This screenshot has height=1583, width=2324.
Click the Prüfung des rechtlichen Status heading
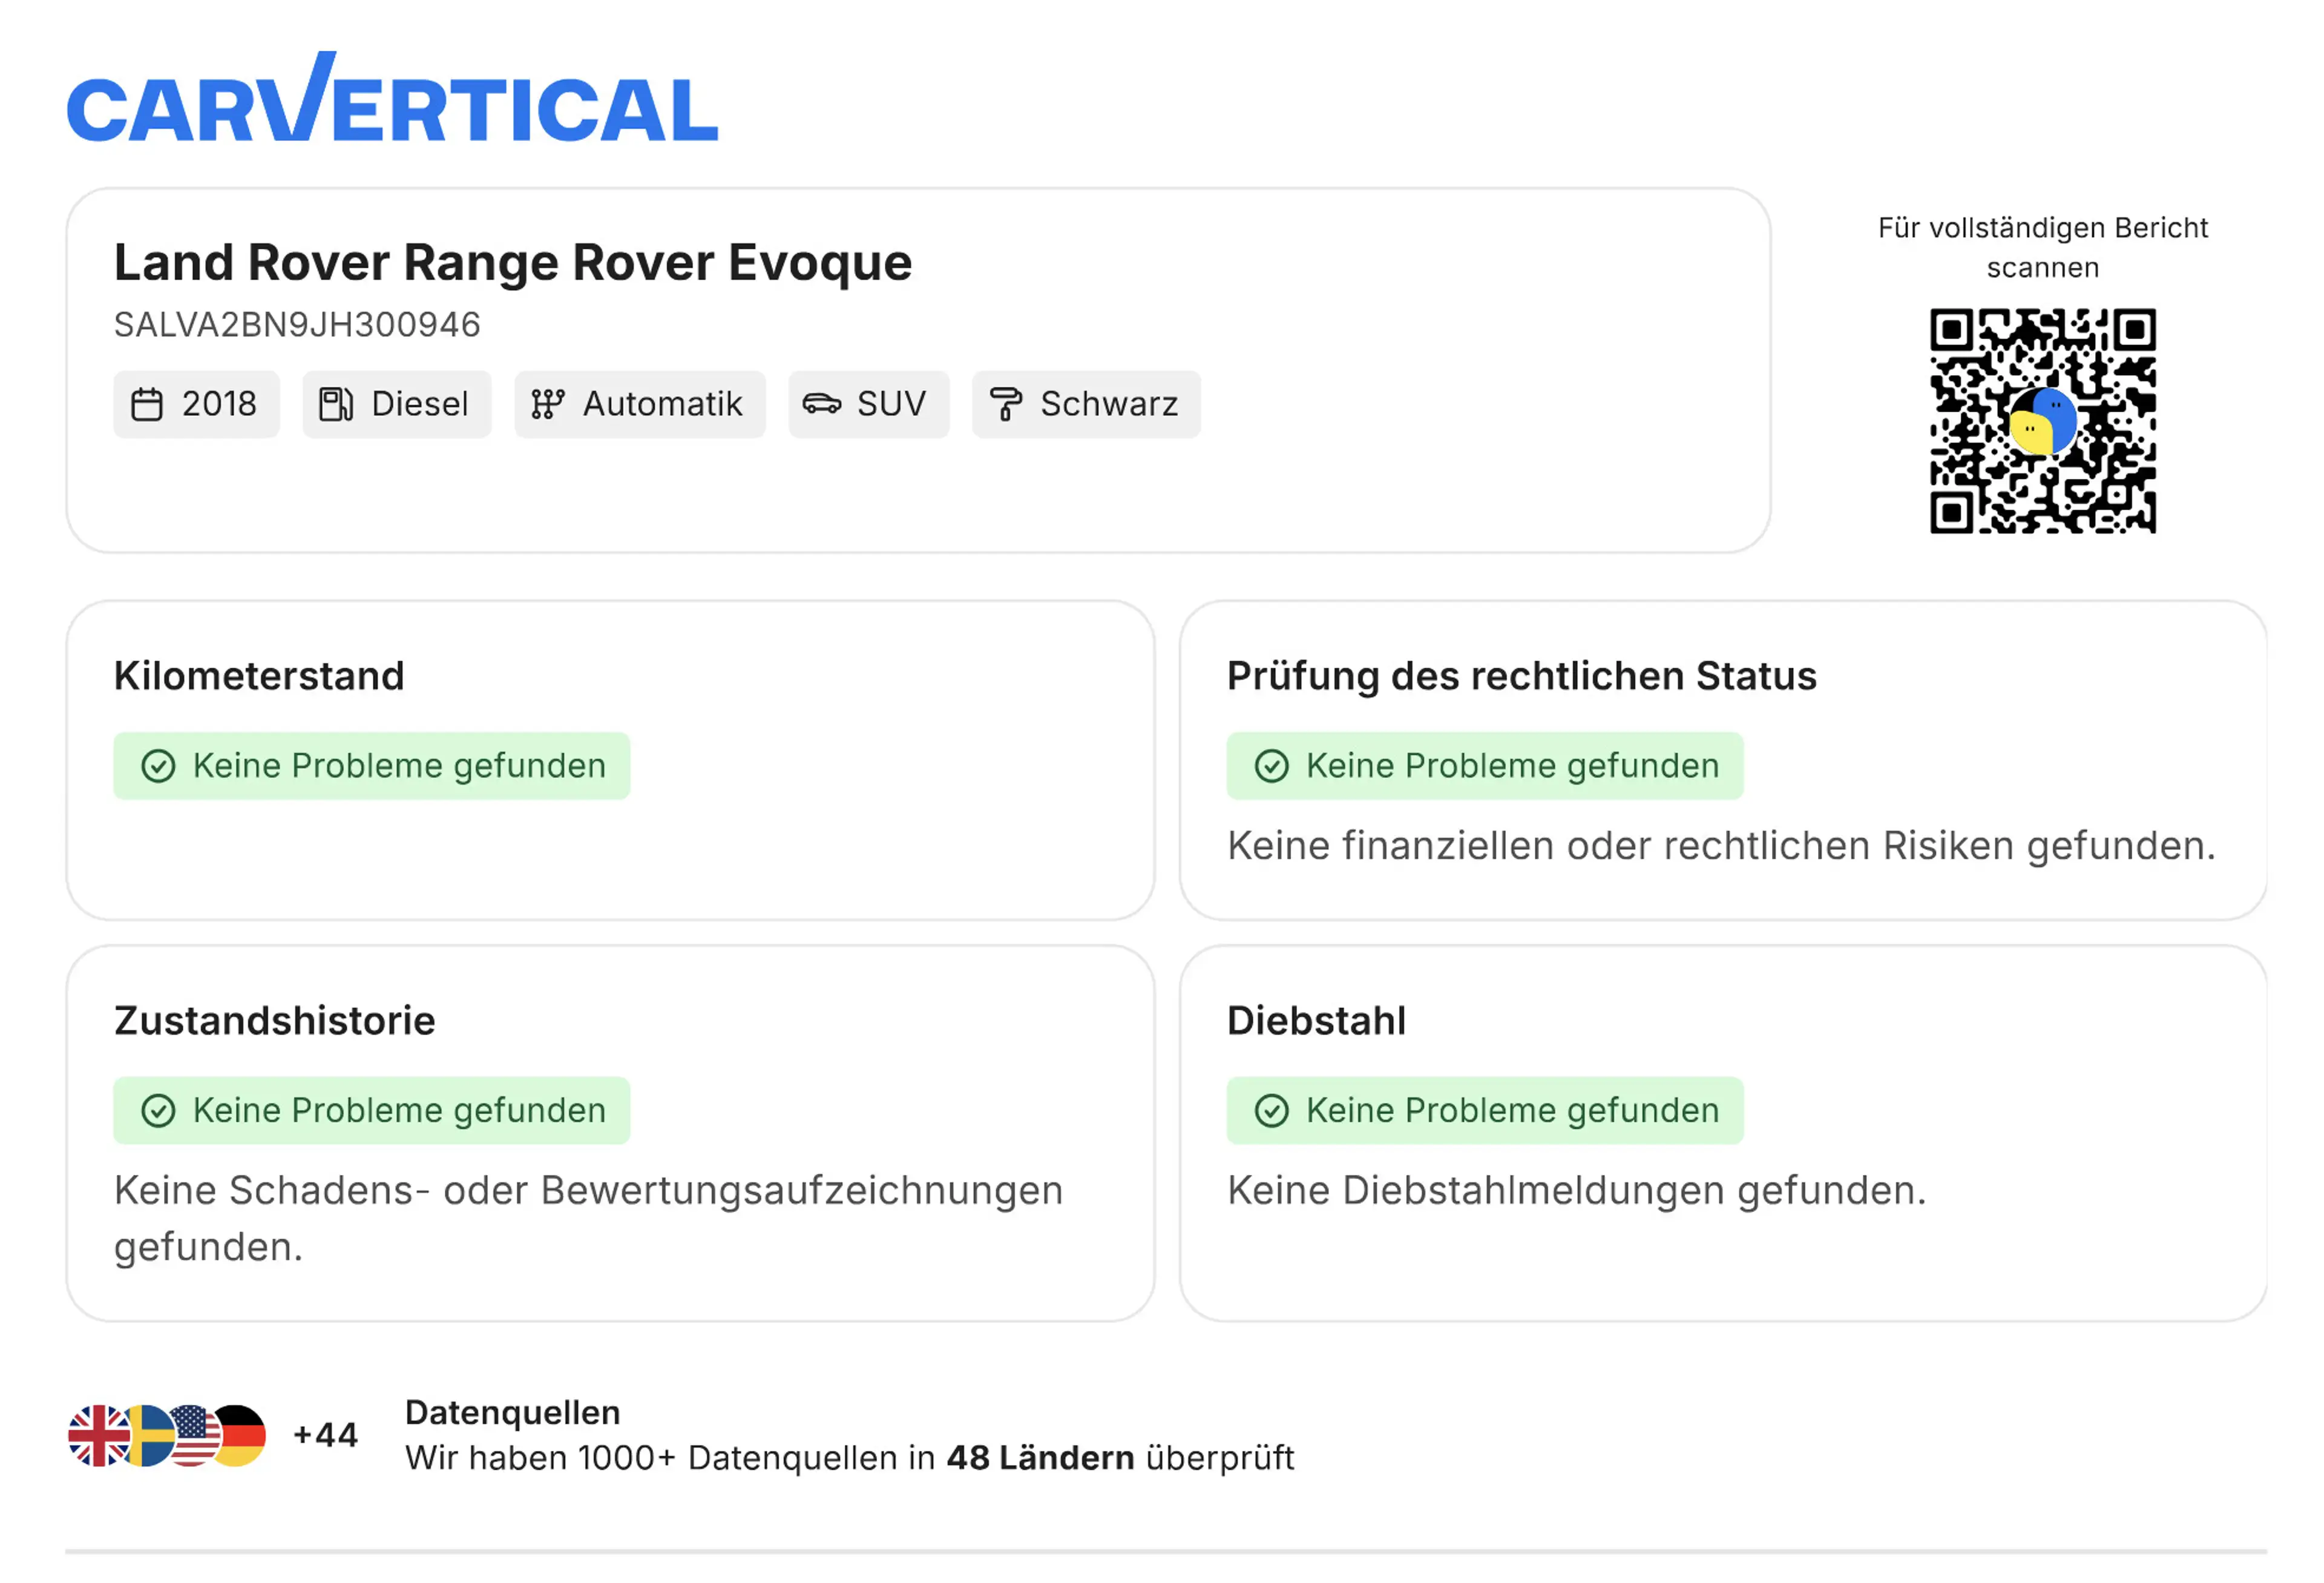1521,677
